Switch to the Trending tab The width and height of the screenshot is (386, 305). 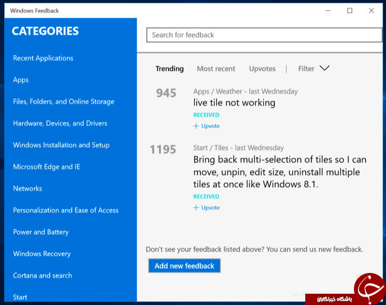click(170, 69)
